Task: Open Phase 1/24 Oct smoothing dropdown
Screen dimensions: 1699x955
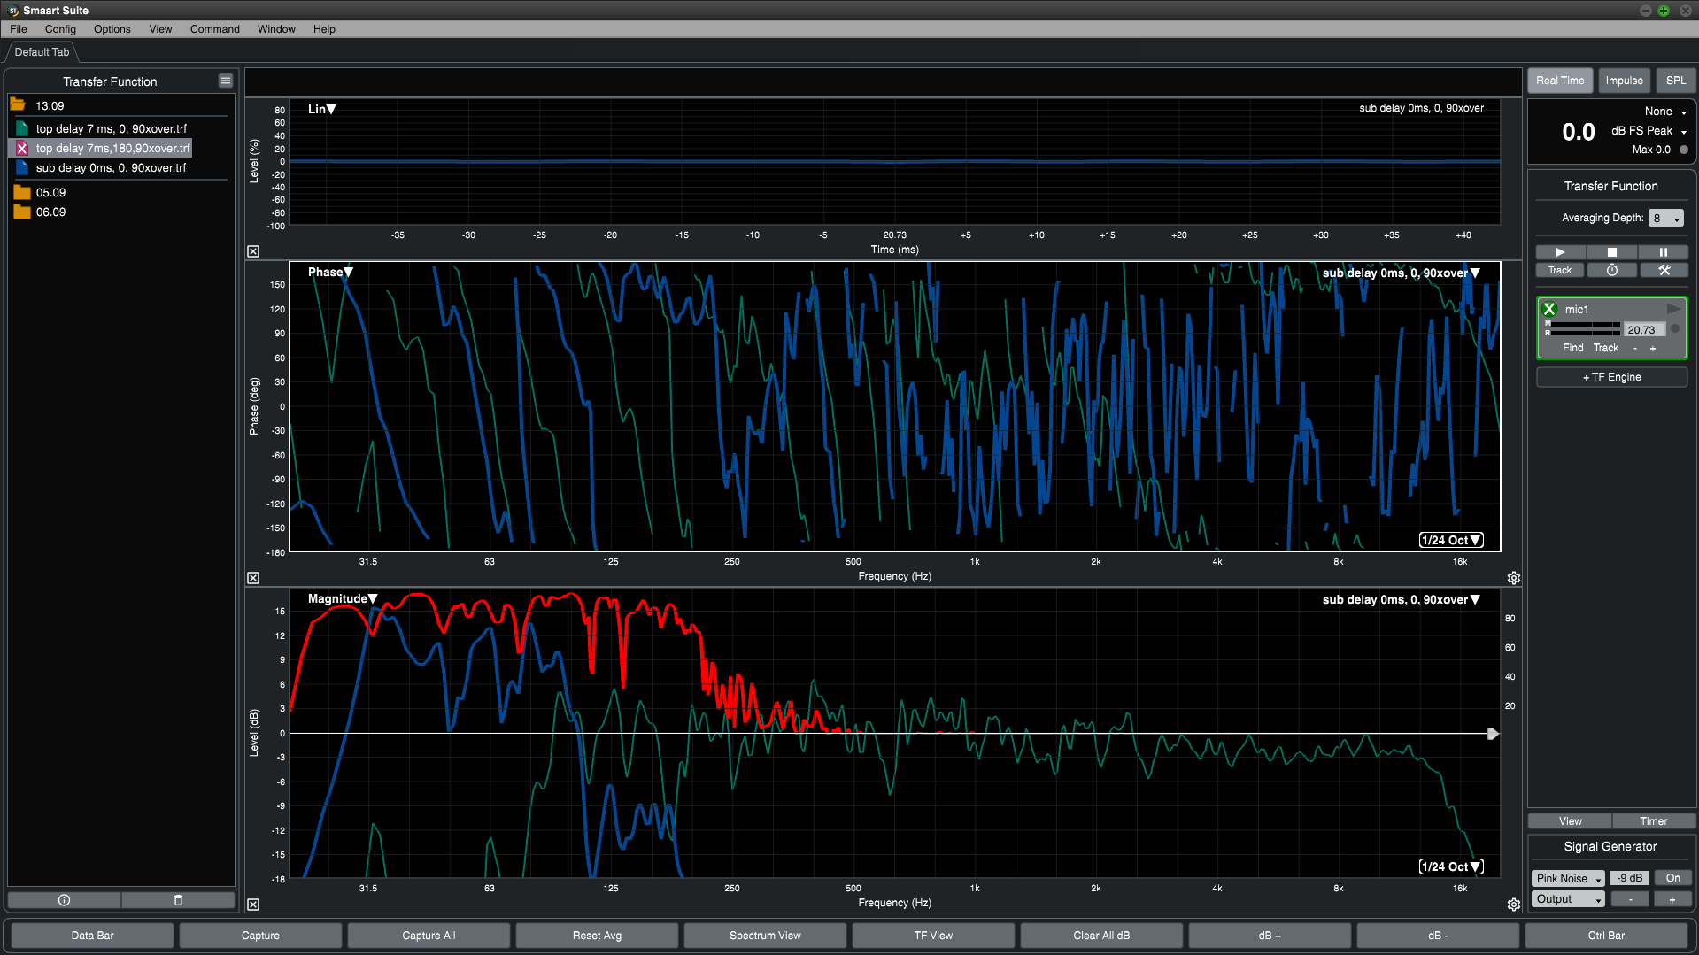Action: pyautogui.click(x=1451, y=540)
